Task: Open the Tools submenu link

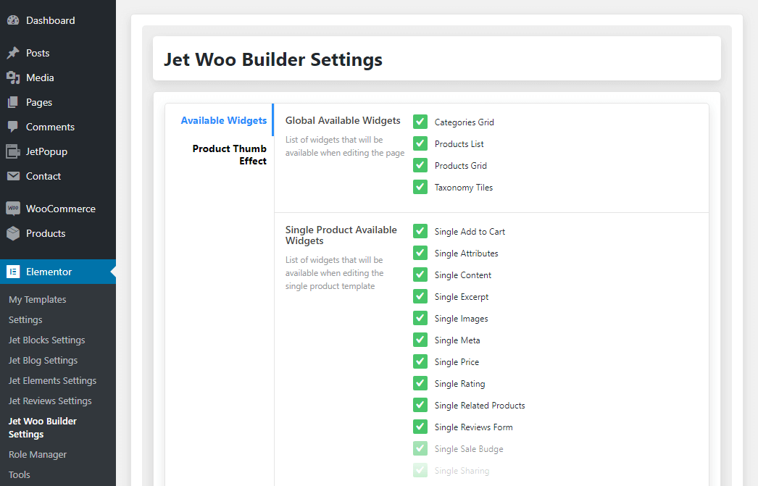Action: coord(20,475)
